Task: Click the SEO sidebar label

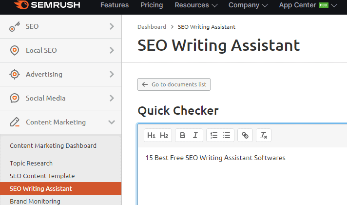Action: pos(32,26)
